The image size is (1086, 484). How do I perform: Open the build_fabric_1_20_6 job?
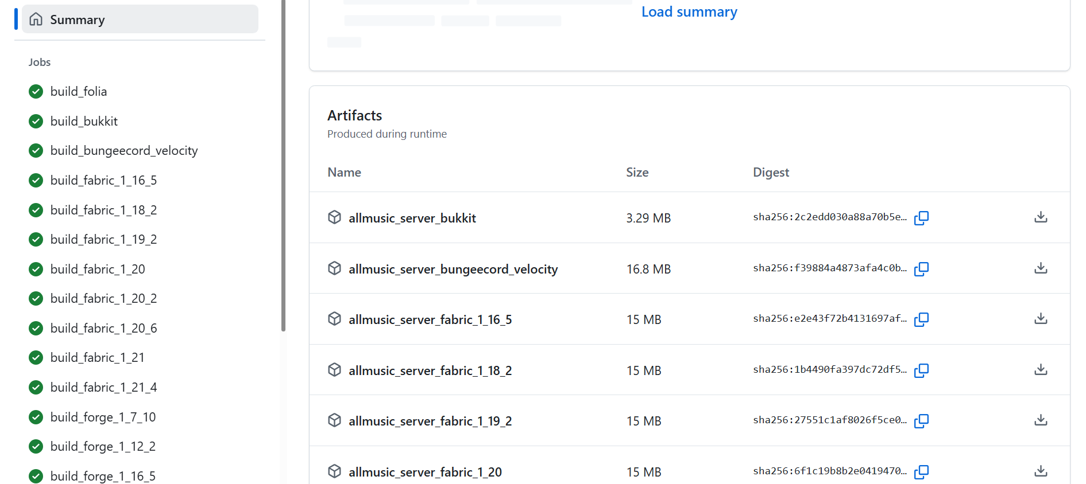(103, 329)
